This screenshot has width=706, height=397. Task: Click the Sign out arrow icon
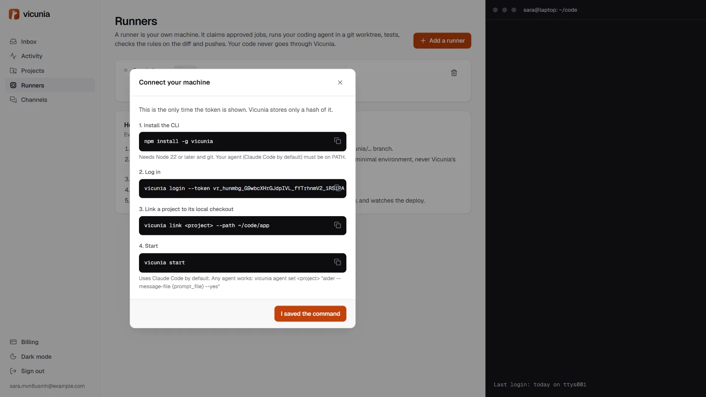click(x=13, y=371)
